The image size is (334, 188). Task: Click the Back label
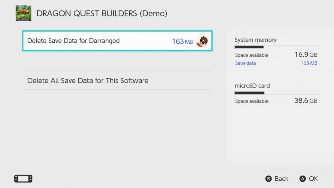[x=281, y=179]
